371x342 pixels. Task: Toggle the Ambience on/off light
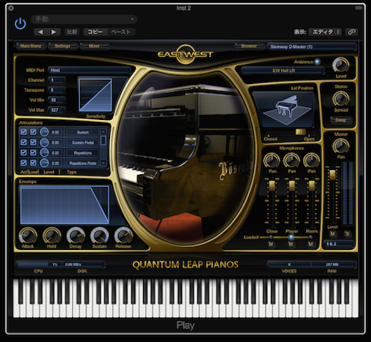click(317, 62)
